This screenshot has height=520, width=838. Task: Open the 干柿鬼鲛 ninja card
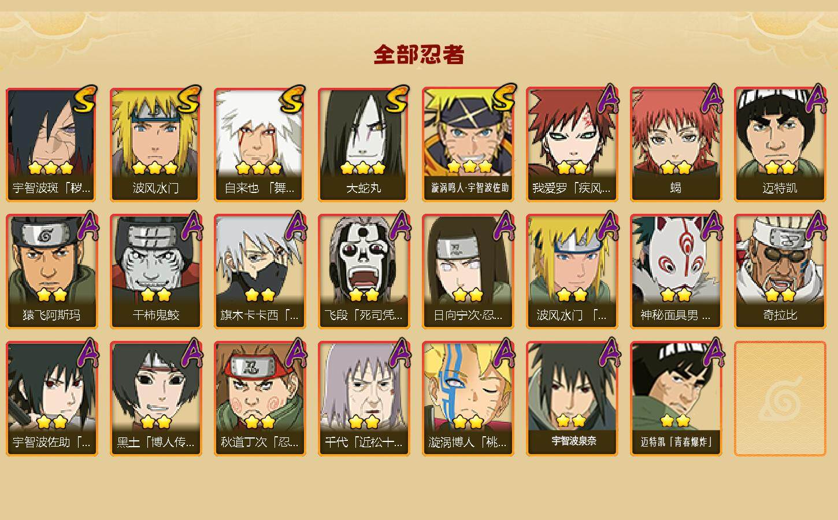point(156,272)
